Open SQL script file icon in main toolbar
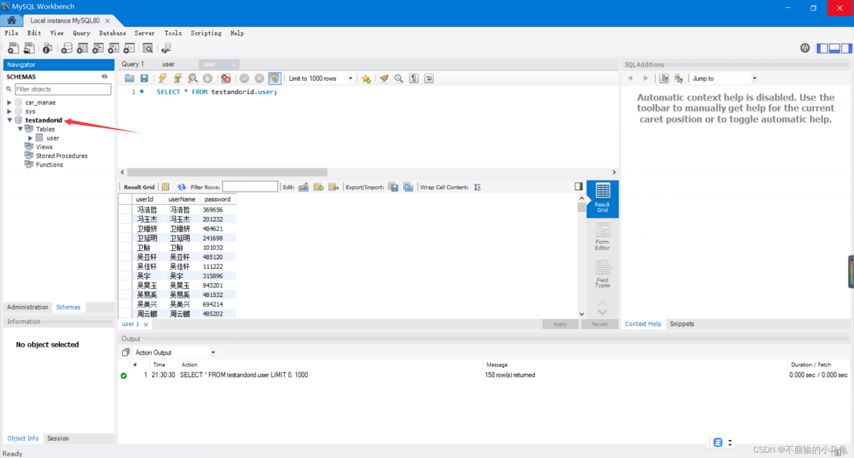The width and height of the screenshot is (854, 458). click(x=29, y=48)
